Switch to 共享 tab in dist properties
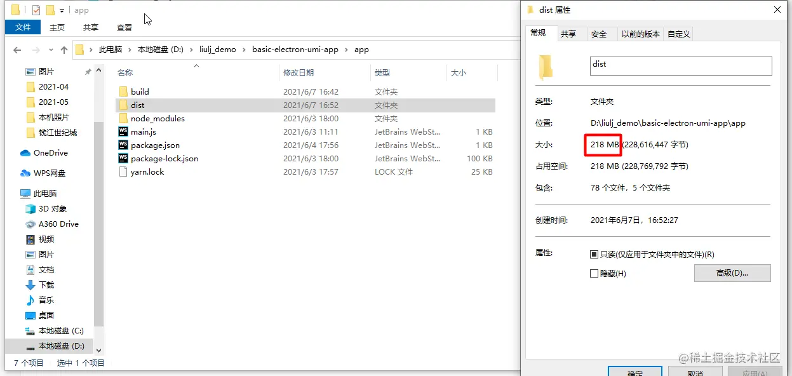Image resolution: width=792 pixels, height=376 pixels. 568,34
